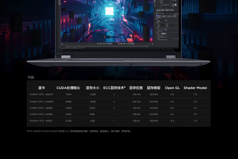
Task: Click 256-bit in the A5500 row
Action: click(x=136, y=94)
